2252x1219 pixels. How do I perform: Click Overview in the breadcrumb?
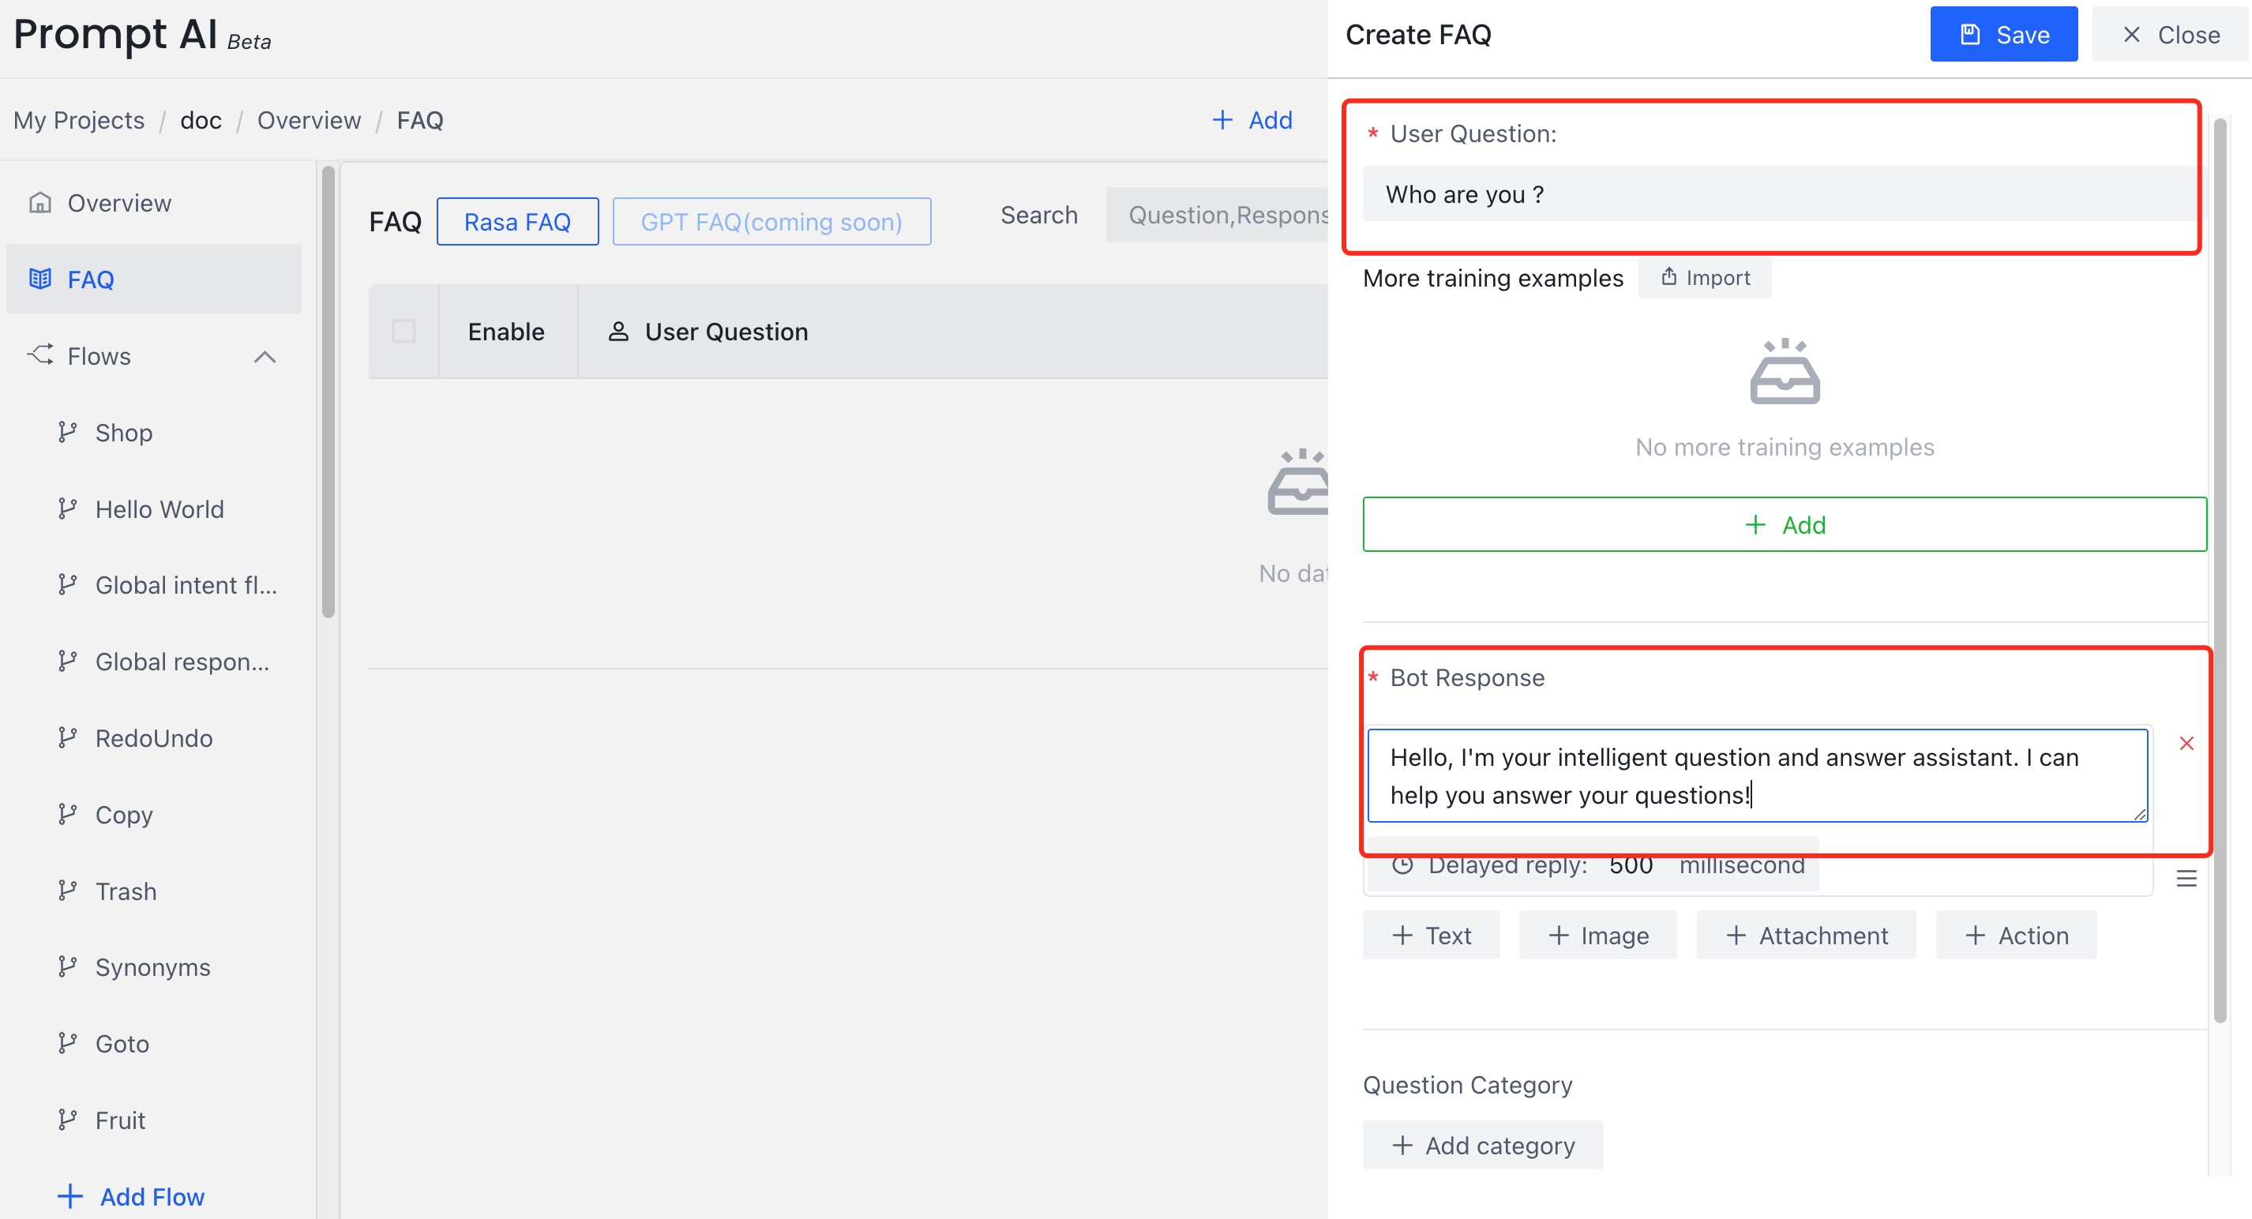pyautogui.click(x=309, y=120)
